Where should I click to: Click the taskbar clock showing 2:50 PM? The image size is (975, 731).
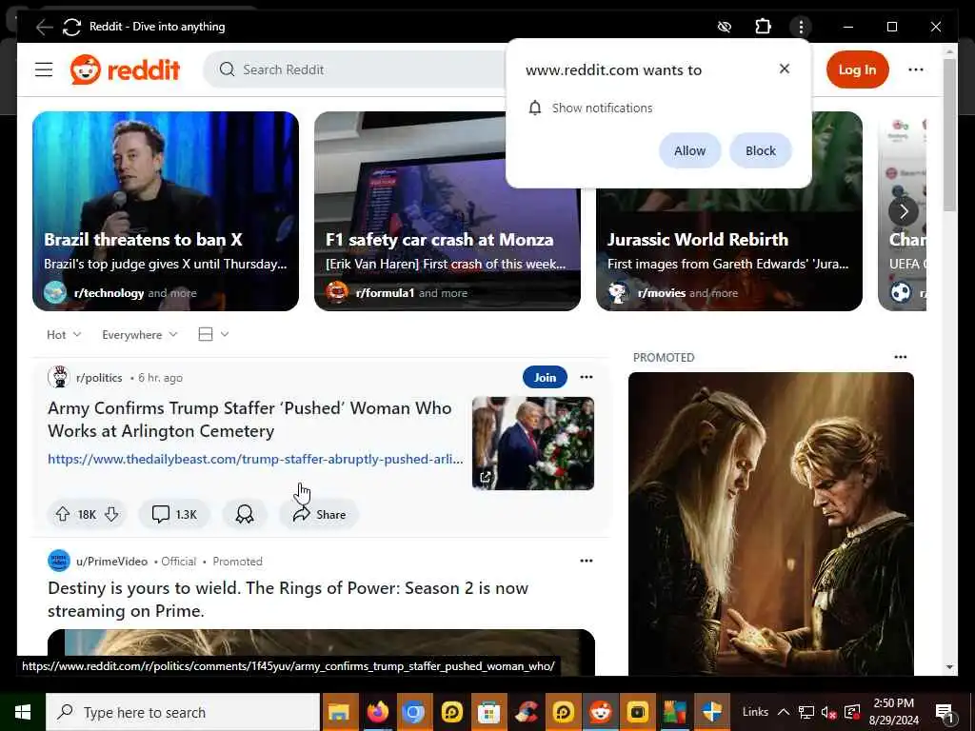[893, 712]
